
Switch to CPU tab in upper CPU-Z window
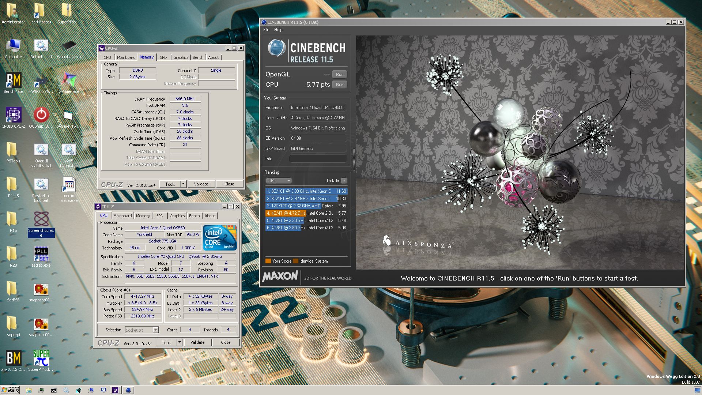tap(107, 57)
